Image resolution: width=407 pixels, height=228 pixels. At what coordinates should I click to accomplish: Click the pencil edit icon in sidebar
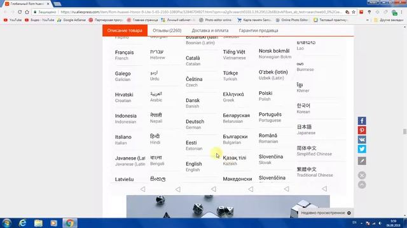pos(362,161)
